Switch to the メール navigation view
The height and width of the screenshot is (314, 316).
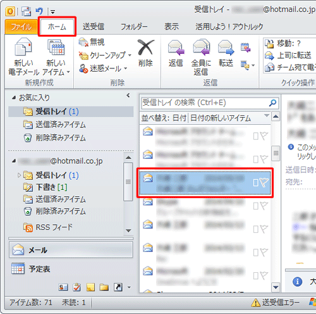click(x=71, y=250)
